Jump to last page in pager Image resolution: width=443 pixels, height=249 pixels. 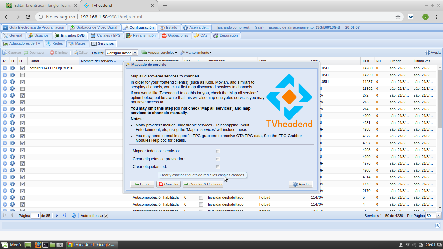[x=64, y=216]
